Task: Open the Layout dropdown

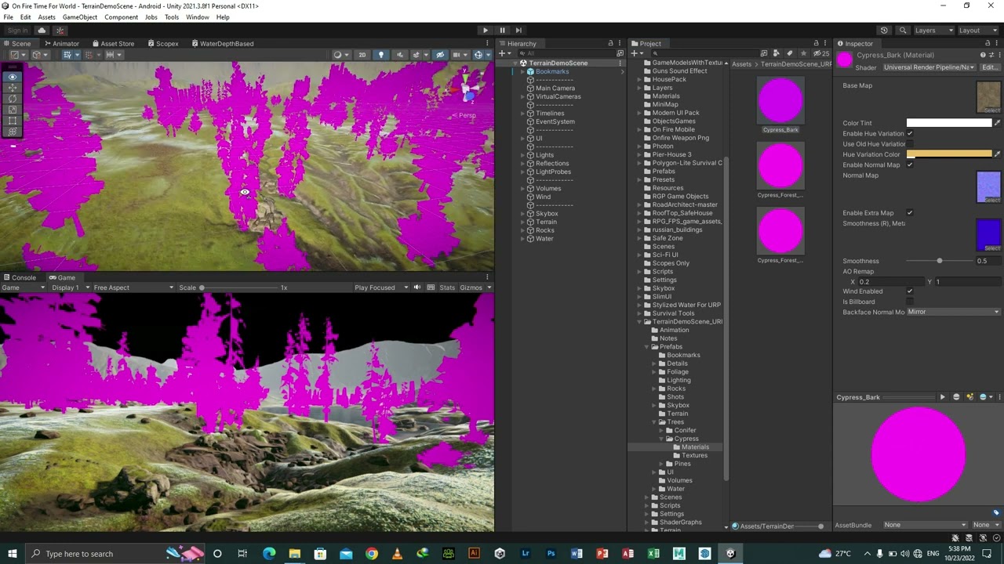Action: 978,30
